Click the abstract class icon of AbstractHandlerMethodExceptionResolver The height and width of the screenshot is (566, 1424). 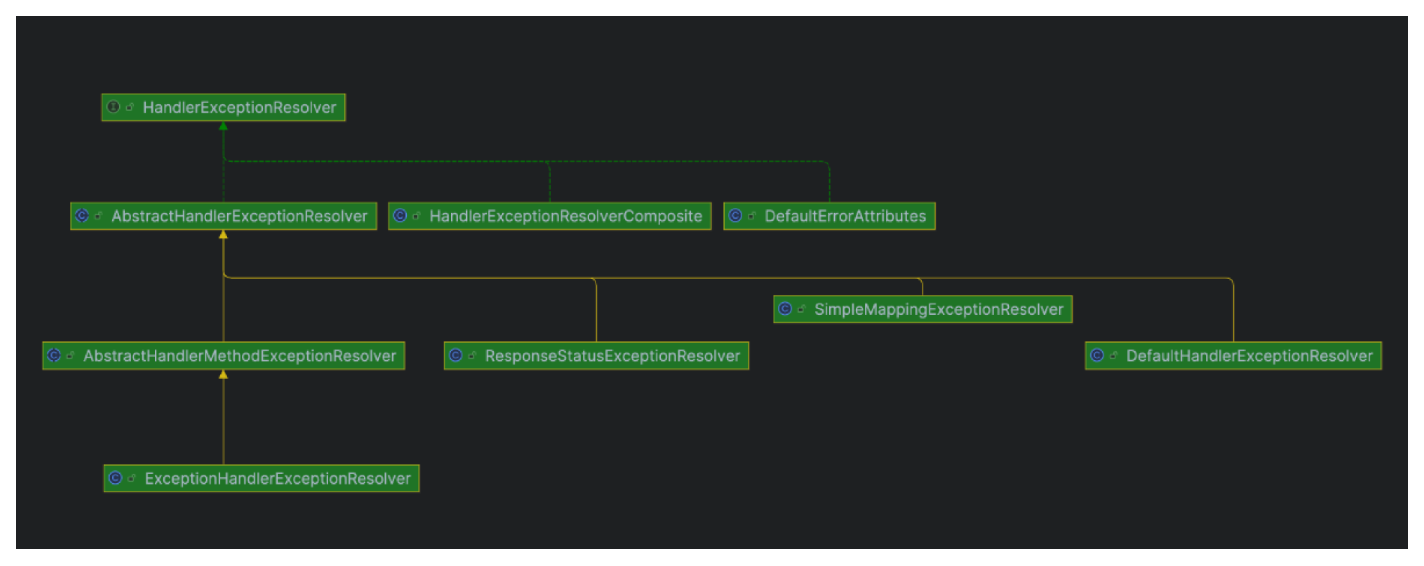click(x=54, y=355)
